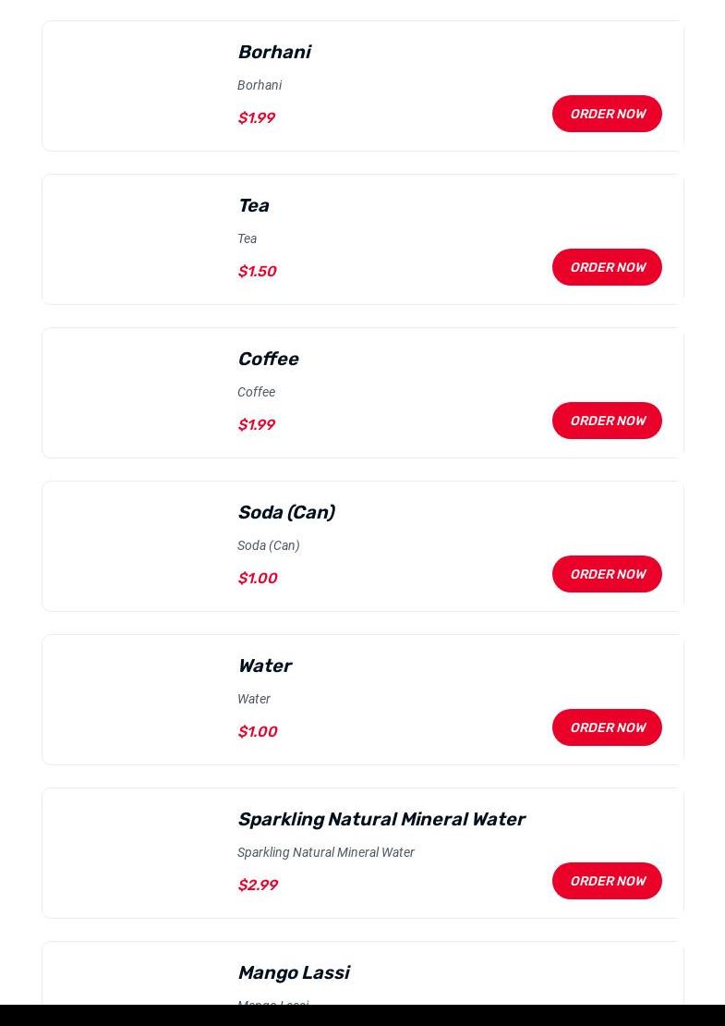This screenshot has height=1026, width=725.
Task: Click the Borhani $1.99 price
Action: click(x=256, y=118)
